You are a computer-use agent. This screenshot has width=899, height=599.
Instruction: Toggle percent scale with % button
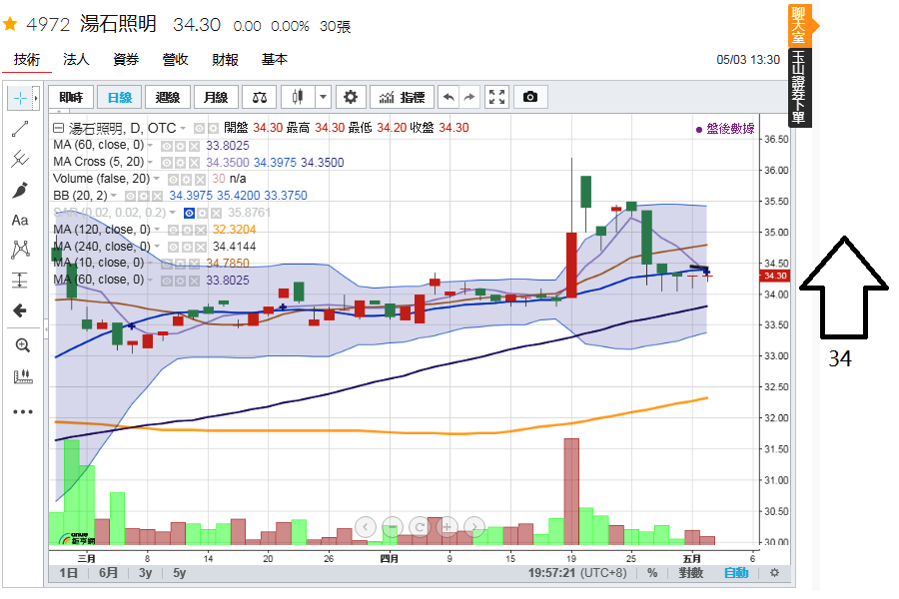point(652,573)
